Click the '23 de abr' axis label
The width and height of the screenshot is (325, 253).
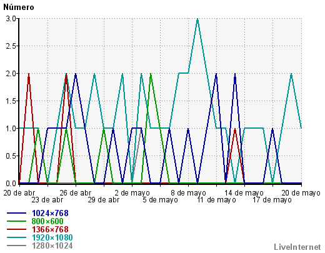[x=47, y=200]
